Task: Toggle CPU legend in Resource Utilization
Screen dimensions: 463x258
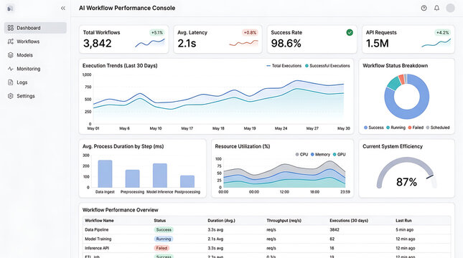Action: click(301, 154)
